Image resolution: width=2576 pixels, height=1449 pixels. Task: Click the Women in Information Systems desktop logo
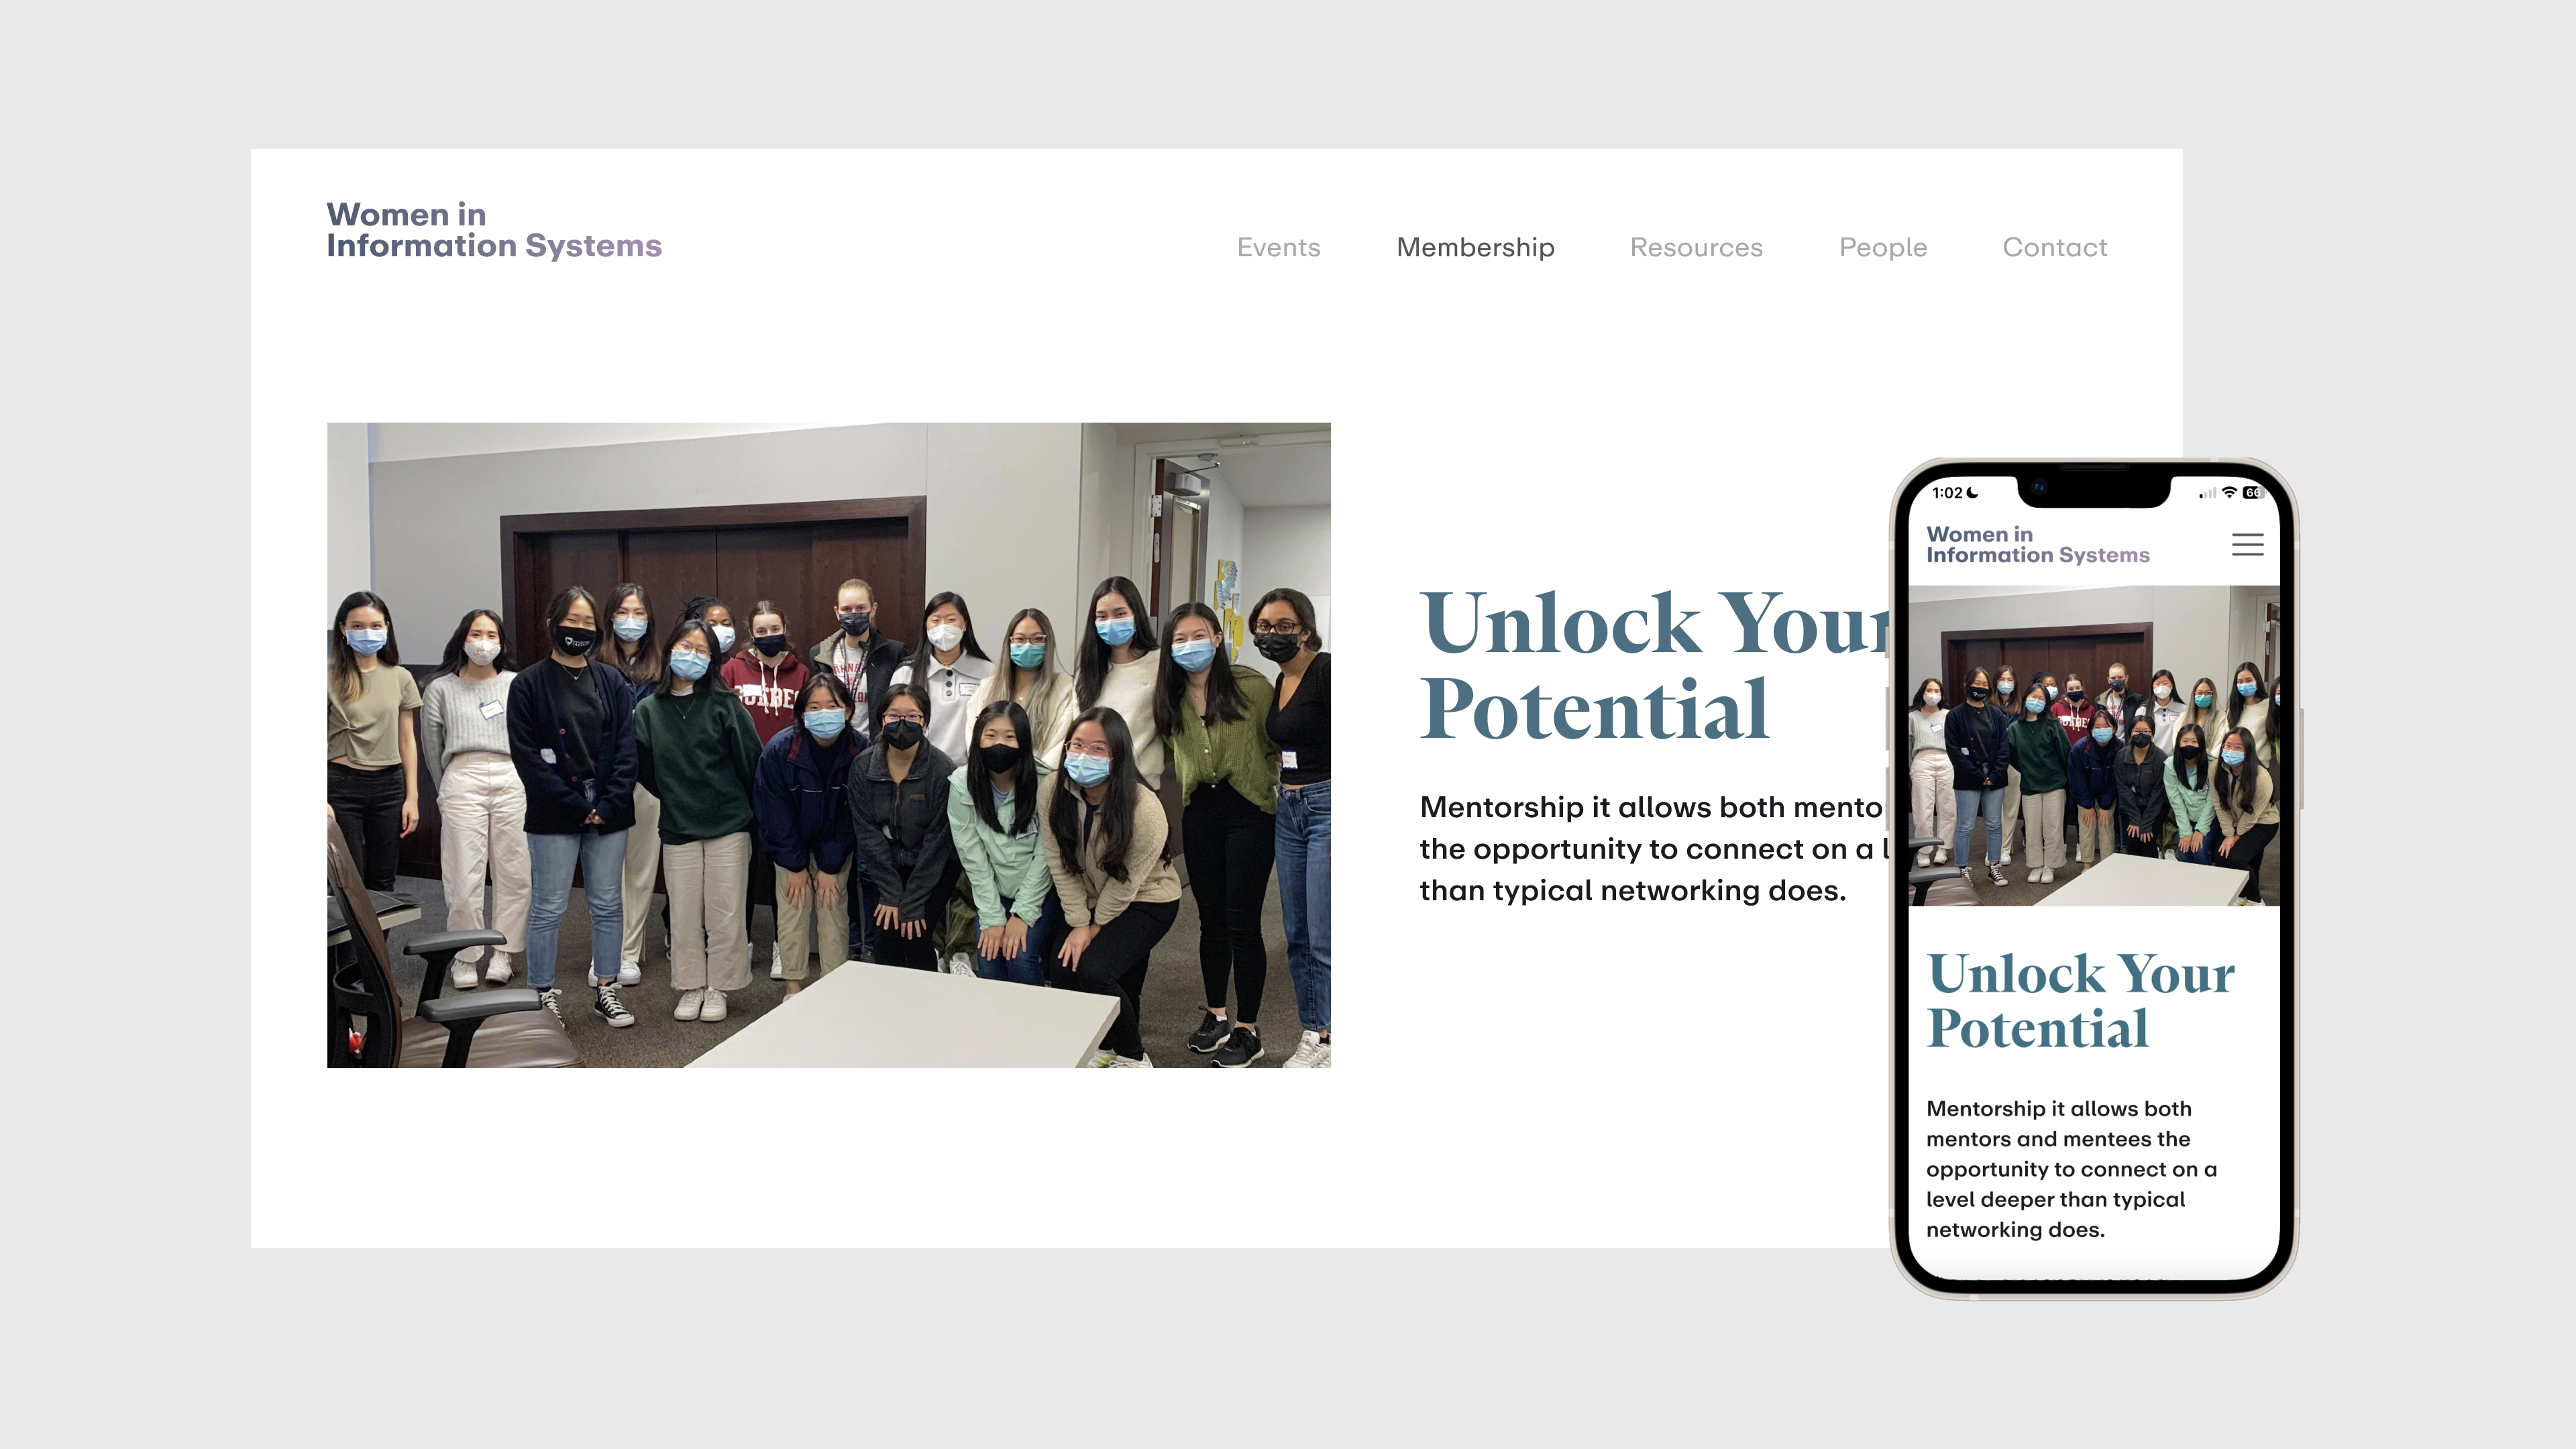494,230
